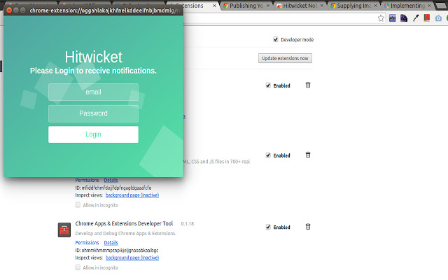Image resolution: width=448 pixels, height=280 pixels.
Task: Open Details link for Developer Tool
Action: [x=111, y=243]
